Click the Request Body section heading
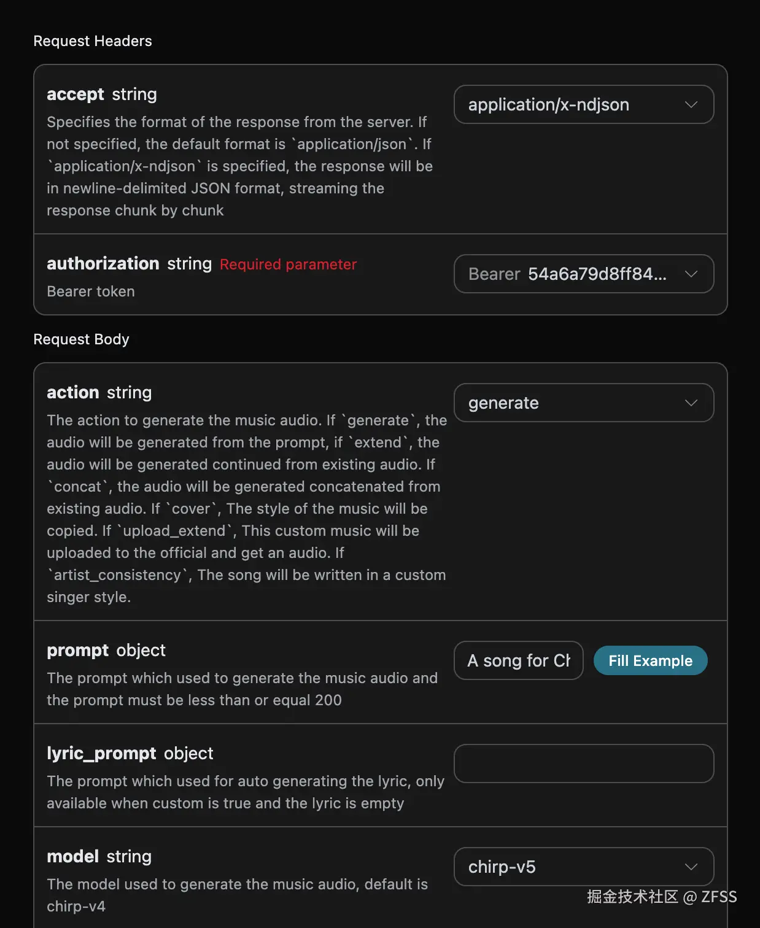This screenshot has height=928, width=760. (x=81, y=339)
